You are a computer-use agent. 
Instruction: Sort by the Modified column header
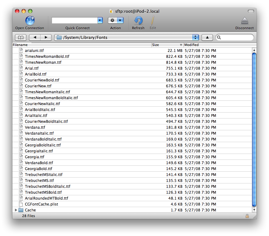220,45
